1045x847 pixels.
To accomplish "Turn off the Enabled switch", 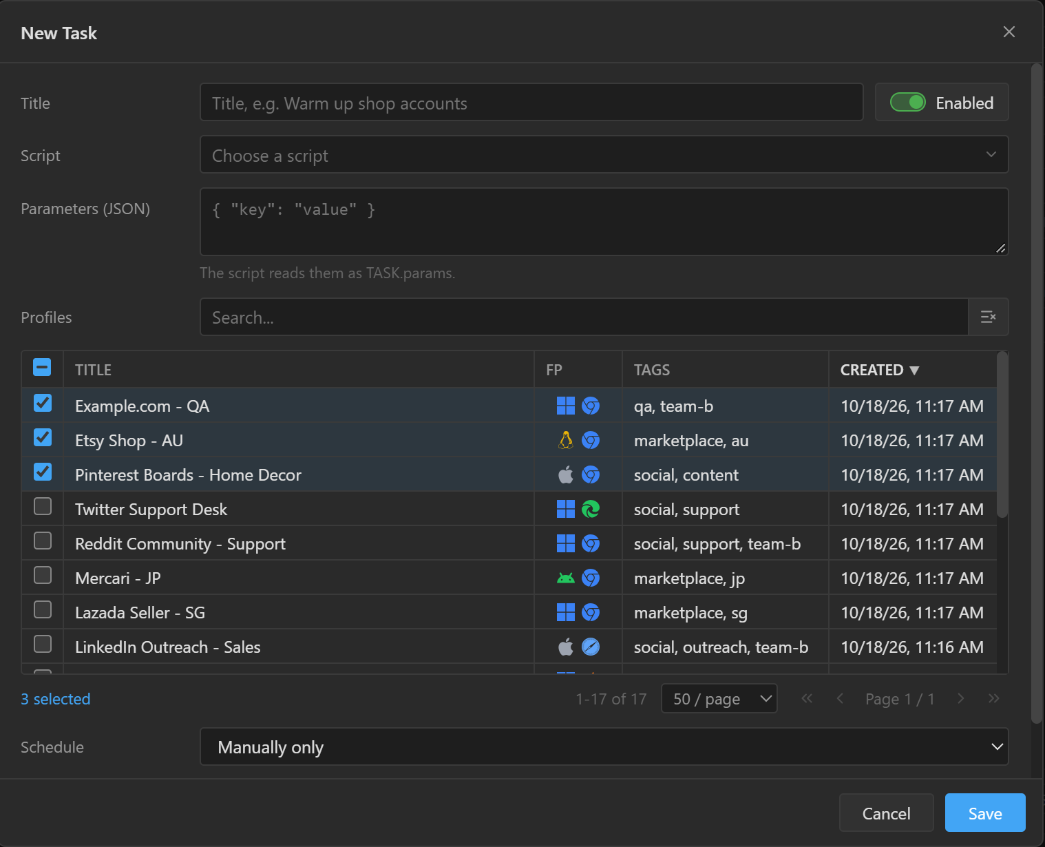I will point(907,103).
